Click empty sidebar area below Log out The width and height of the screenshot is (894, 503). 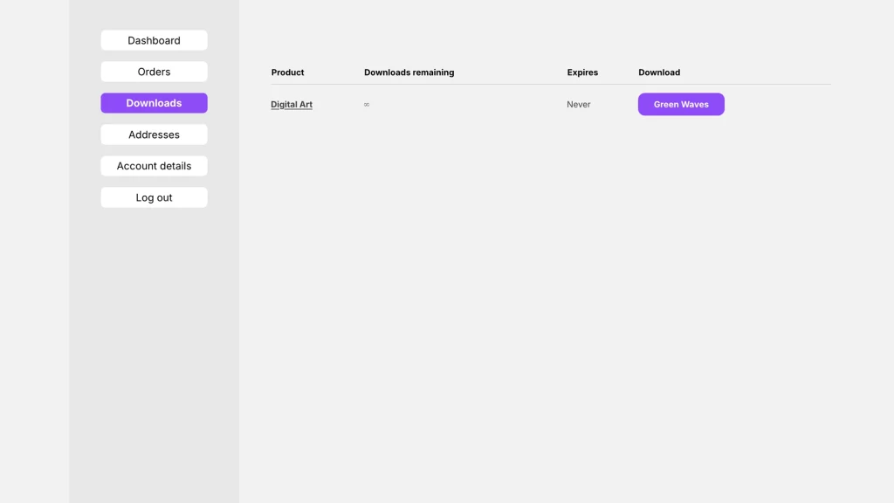pyautogui.click(x=154, y=349)
